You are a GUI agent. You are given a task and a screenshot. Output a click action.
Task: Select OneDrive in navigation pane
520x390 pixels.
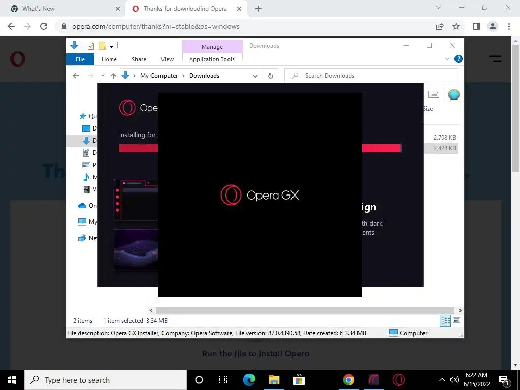coord(87,206)
